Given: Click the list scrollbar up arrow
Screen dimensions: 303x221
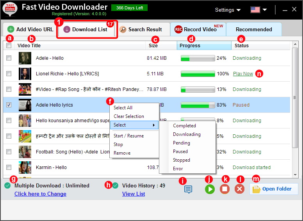Looking at the screenshot, I should click(295, 44).
